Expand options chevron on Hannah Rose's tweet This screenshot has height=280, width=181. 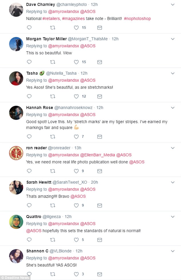[x=173, y=108]
